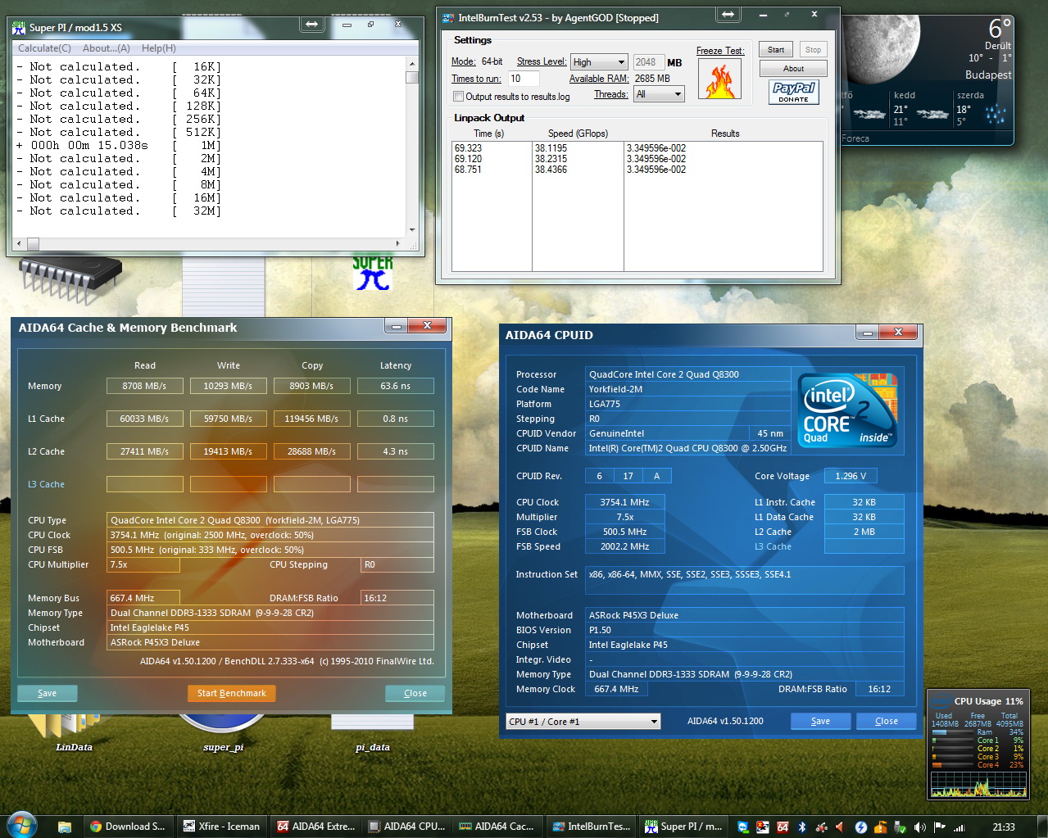The image size is (1048, 838).
Task: Switch to Download S... Chrome taskbar item
Action: coord(128,827)
